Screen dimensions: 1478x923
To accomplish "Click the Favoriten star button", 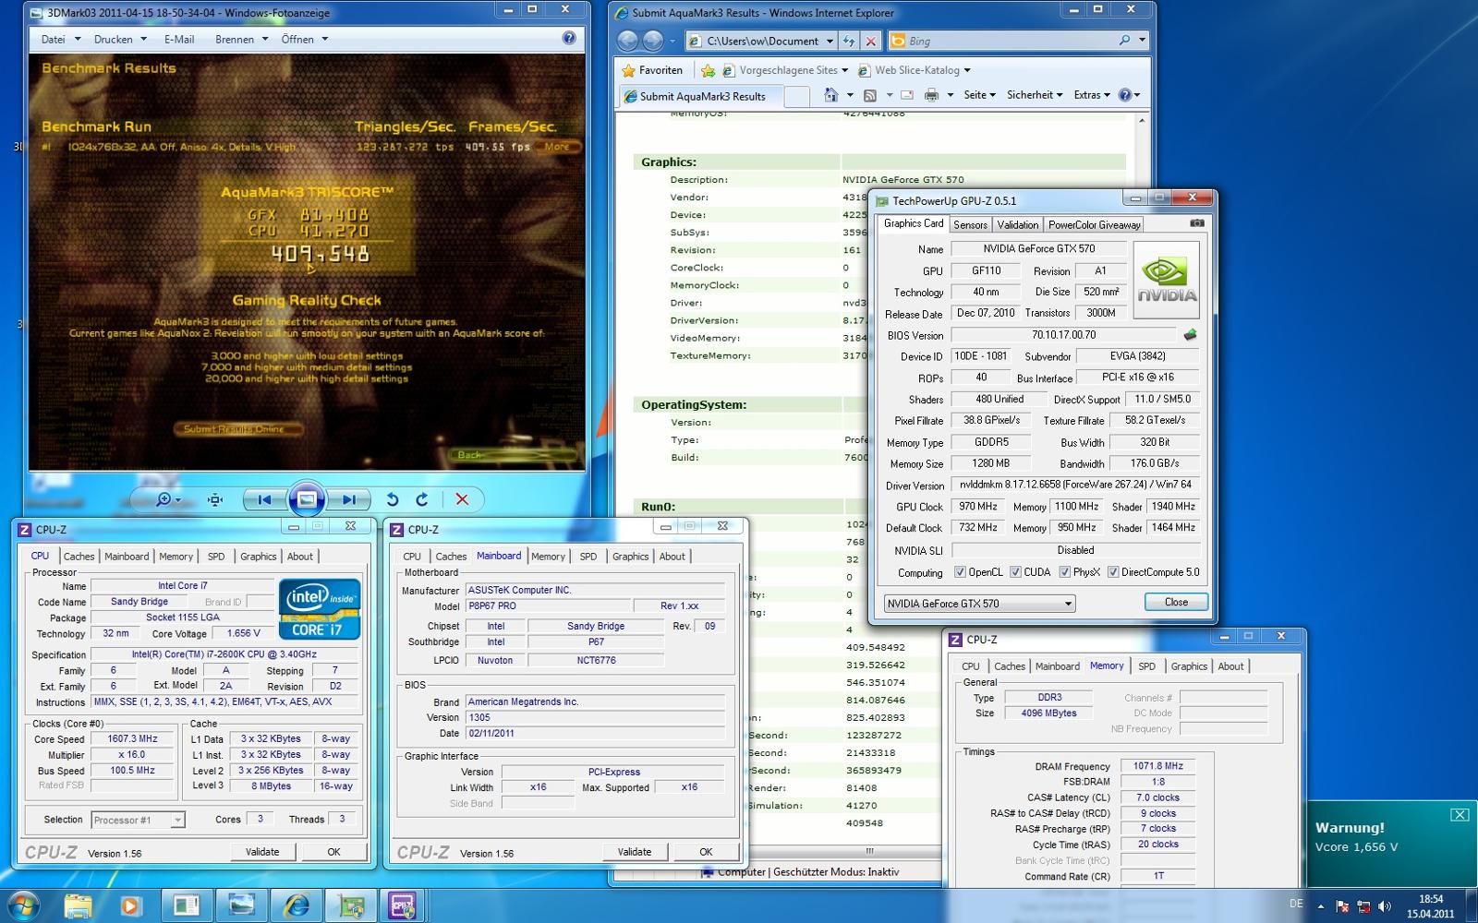I will tap(652, 70).
